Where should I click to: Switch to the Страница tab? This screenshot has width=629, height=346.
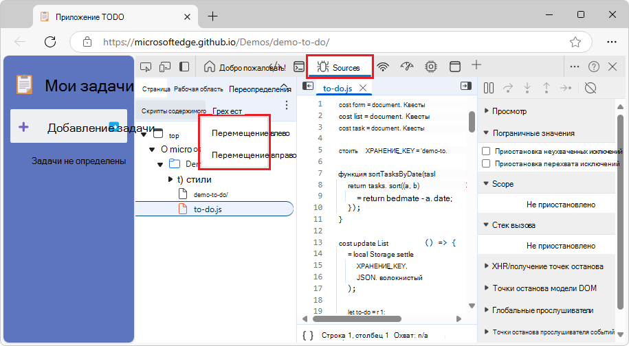(x=156, y=89)
